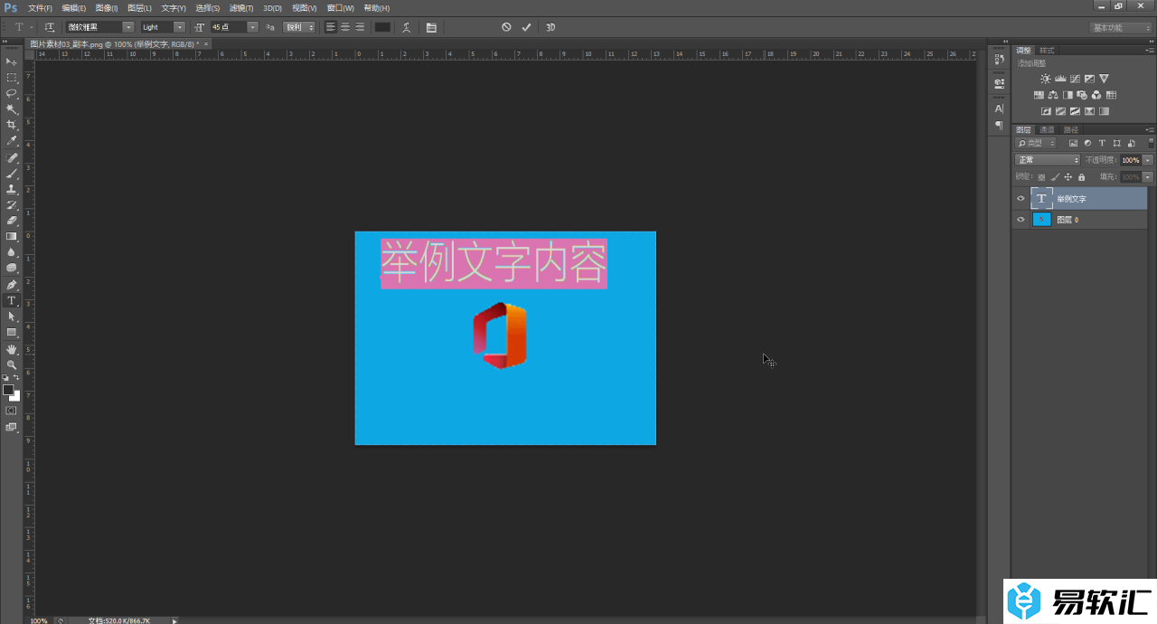Switch to the 通道 tab
1157x624 pixels.
click(x=1047, y=129)
